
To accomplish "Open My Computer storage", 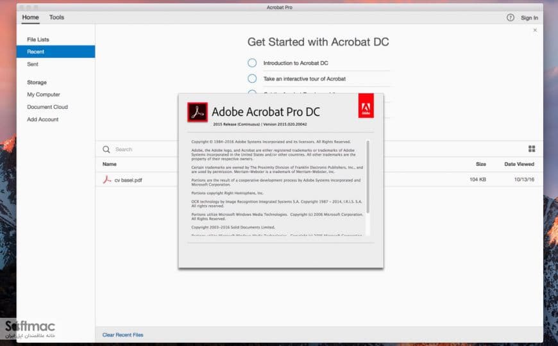I will click(44, 95).
